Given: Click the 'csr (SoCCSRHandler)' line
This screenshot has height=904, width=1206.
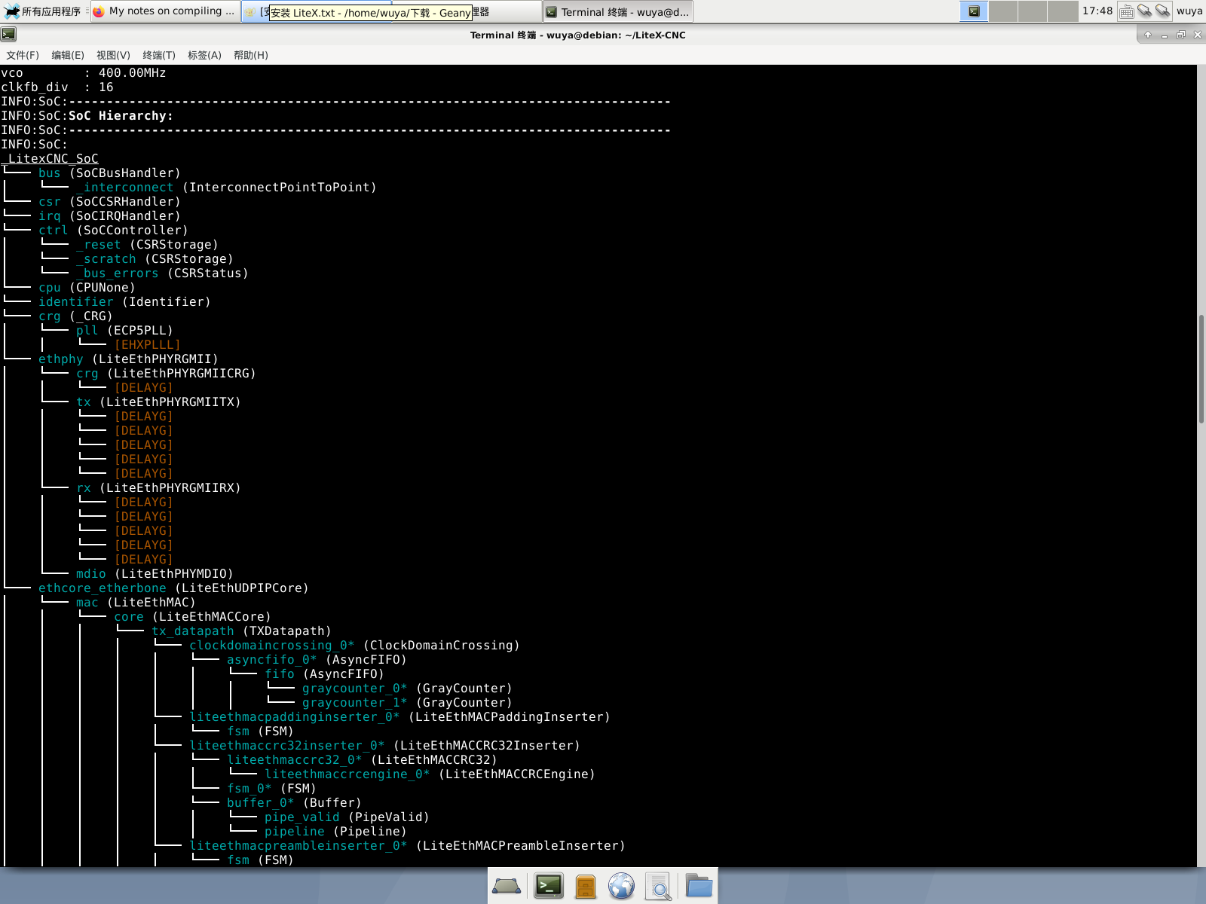Looking at the screenshot, I should (109, 202).
